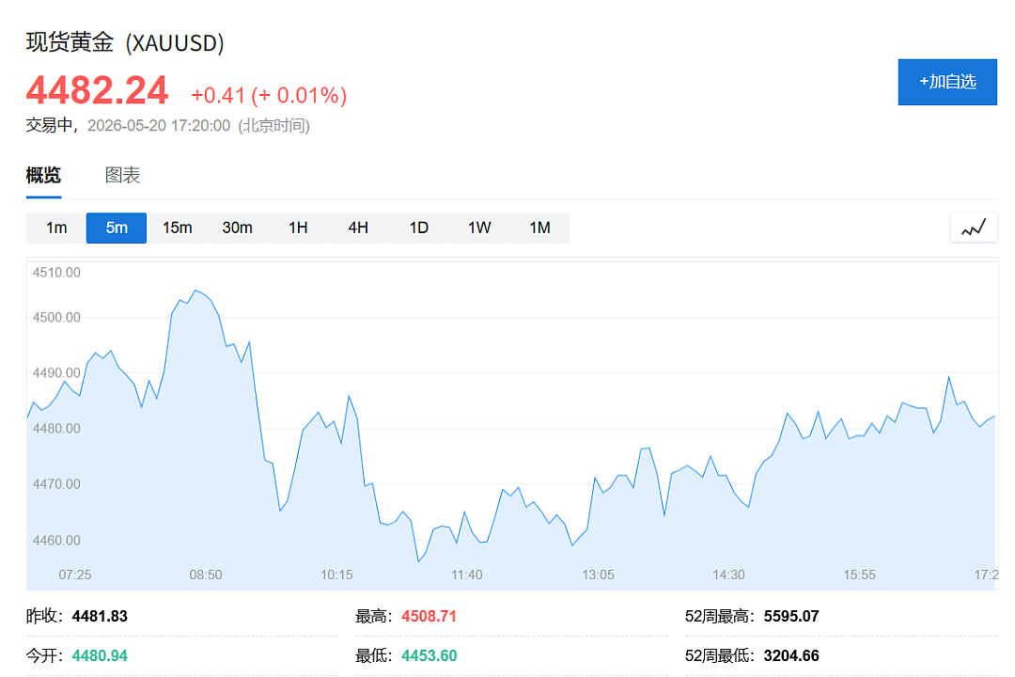
Task: Select the 30m timeframe
Action: [x=238, y=228]
